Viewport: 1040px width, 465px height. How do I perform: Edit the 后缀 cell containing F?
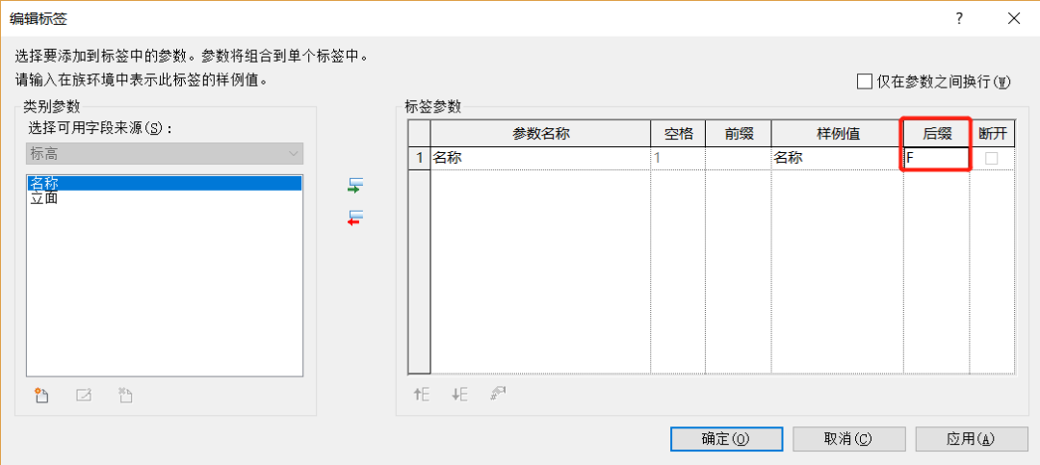point(936,158)
